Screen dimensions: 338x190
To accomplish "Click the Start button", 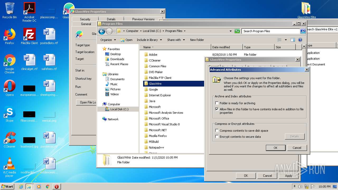I will coord(7,187).
